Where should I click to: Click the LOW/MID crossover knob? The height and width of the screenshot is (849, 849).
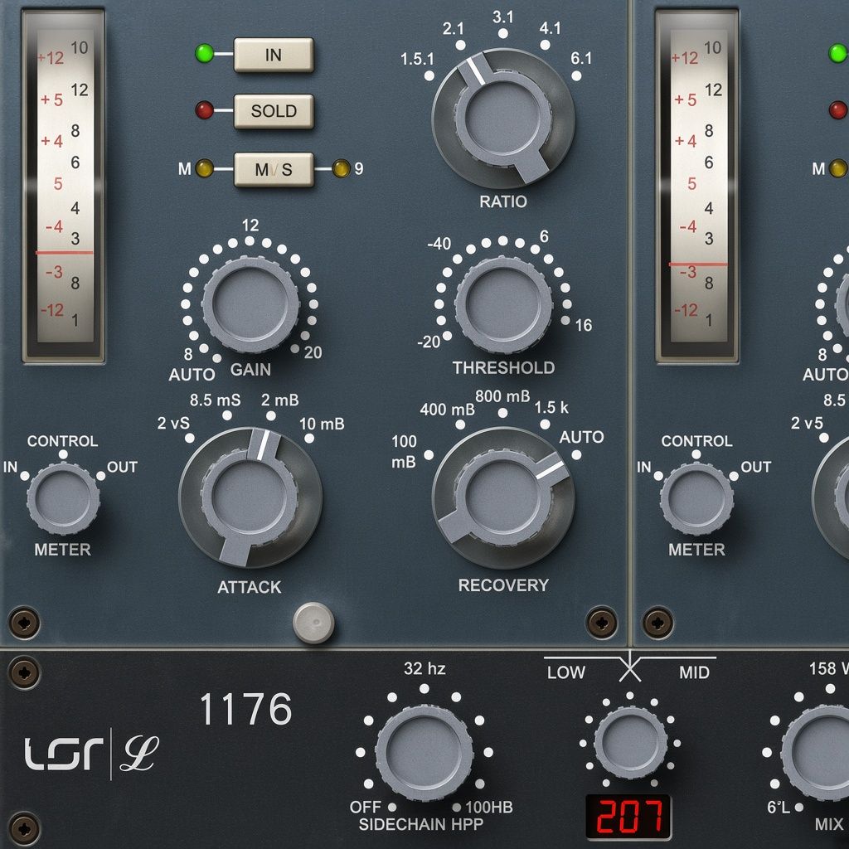pos(630,743)
